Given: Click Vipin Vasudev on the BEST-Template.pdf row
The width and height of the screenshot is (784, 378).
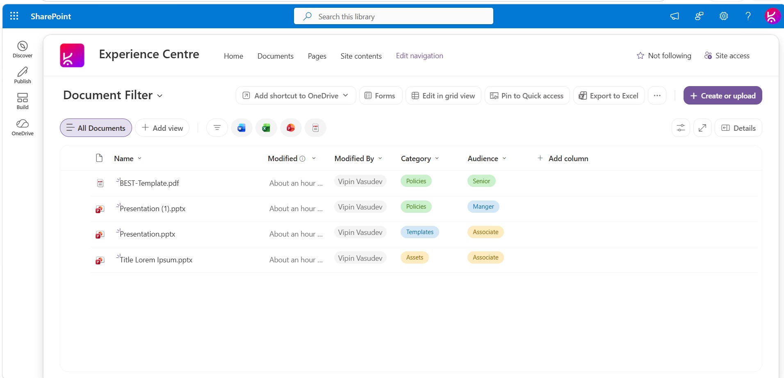Looking at the screenshot, I should tap(360, 182).
